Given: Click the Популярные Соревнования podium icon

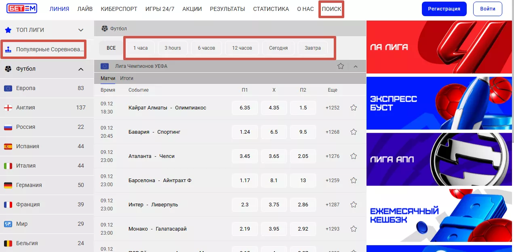Looking at the screenshot, I should tap(8, 49).
